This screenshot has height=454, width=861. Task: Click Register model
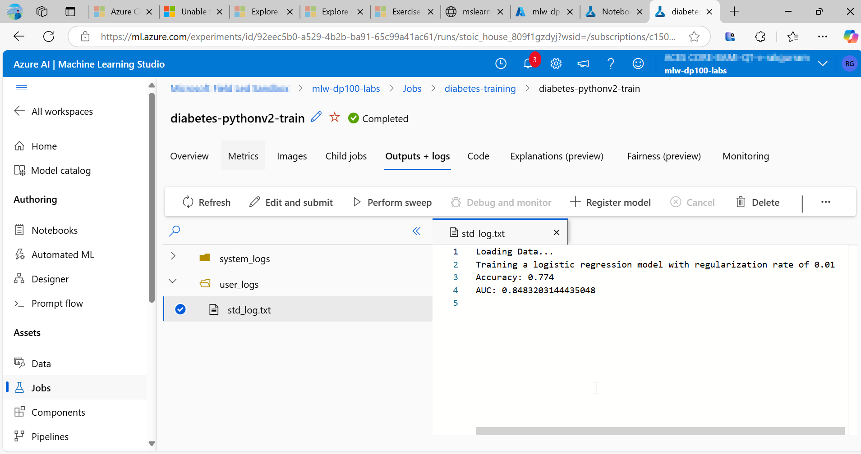tap(610, 202)
